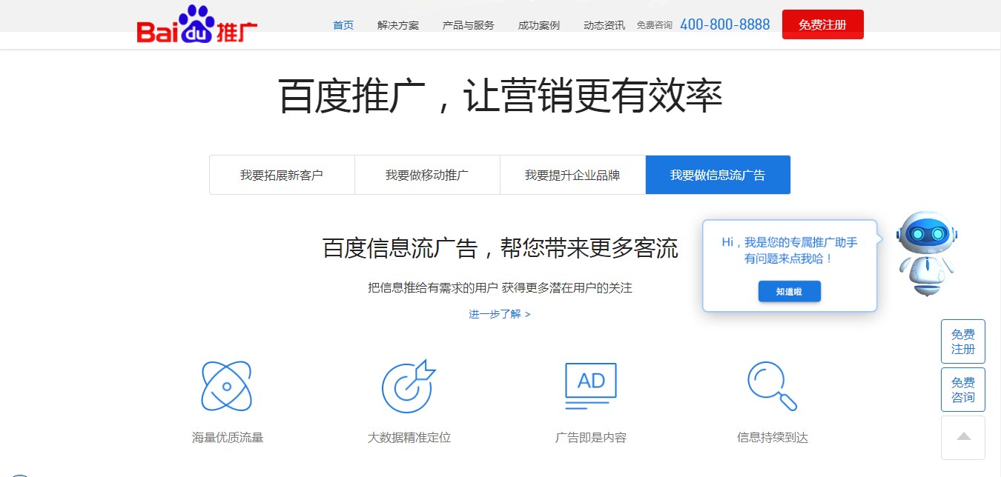Click heading 百度推广，让营销更有效率
The height and width of the screenshot is (477, 1001).
[x=500, y=96]
